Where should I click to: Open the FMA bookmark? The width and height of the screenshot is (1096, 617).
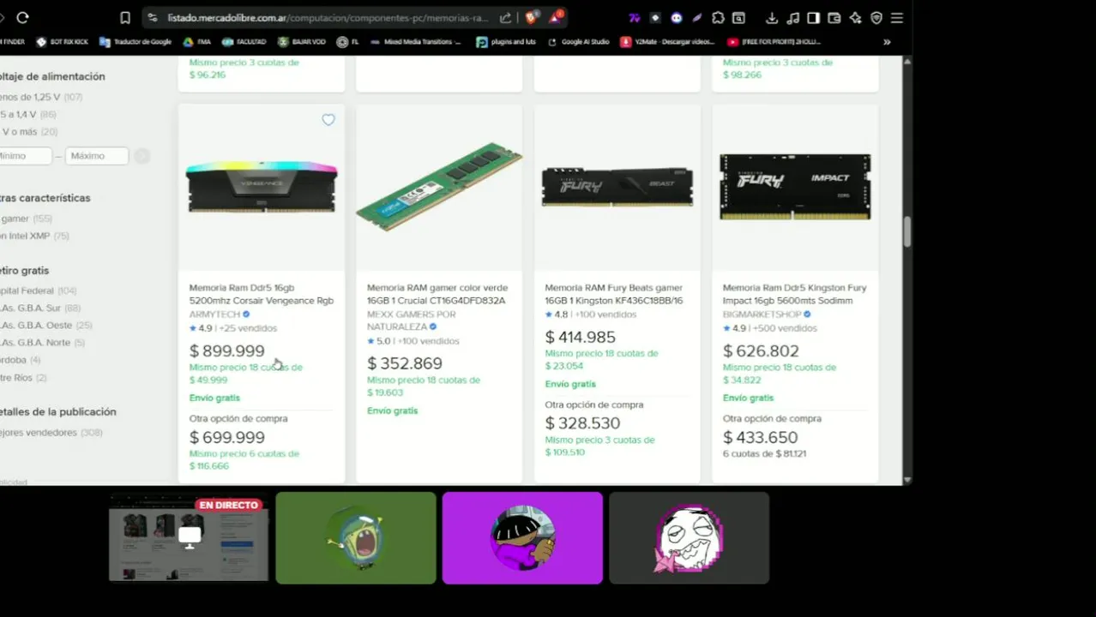point(196,41)
